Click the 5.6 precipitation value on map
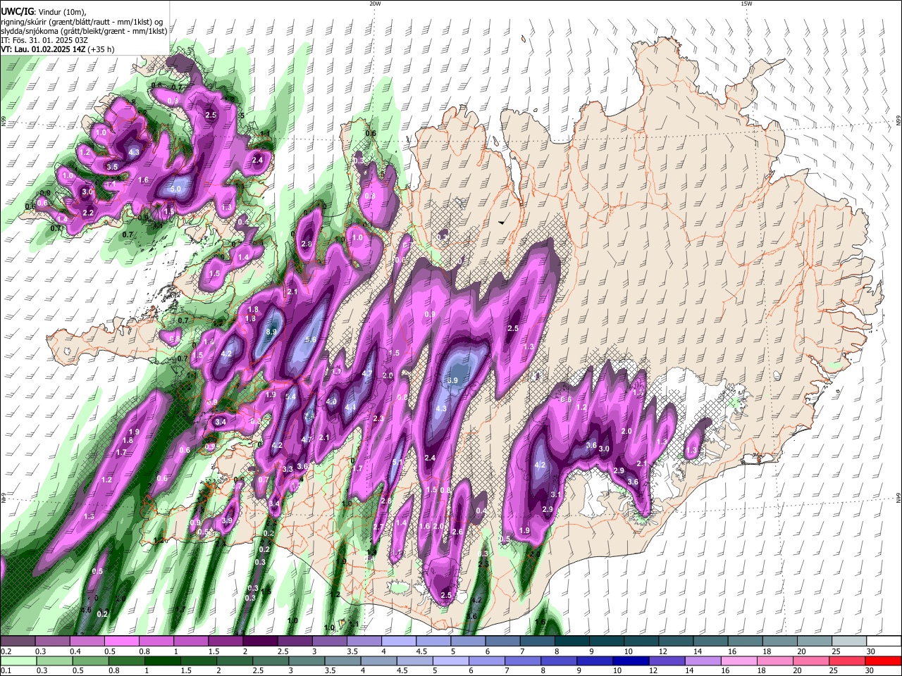 310,339
